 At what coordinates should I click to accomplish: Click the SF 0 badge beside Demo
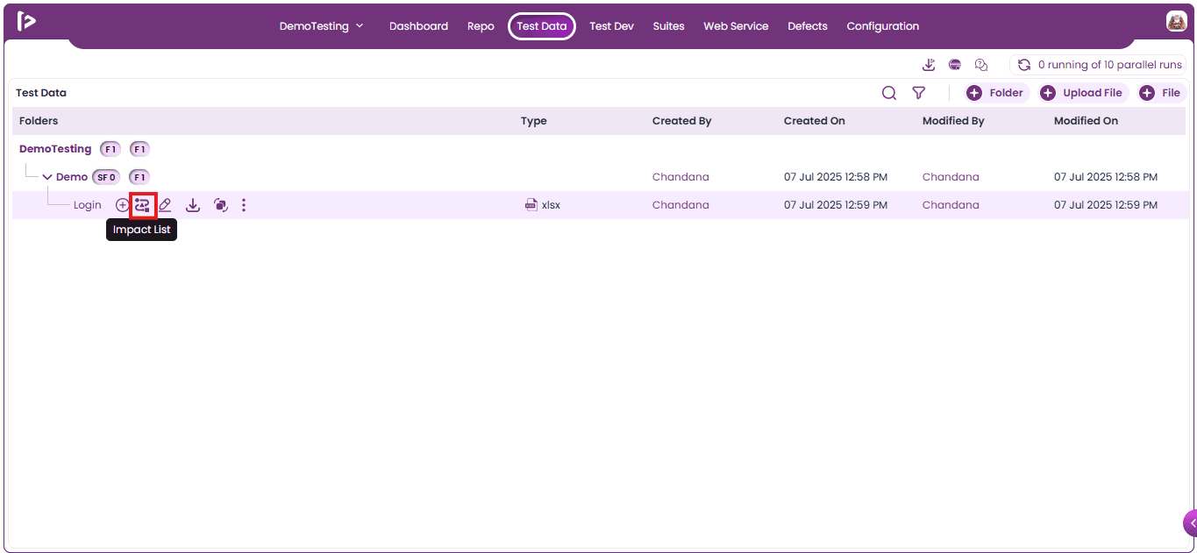tap(106, 177)
